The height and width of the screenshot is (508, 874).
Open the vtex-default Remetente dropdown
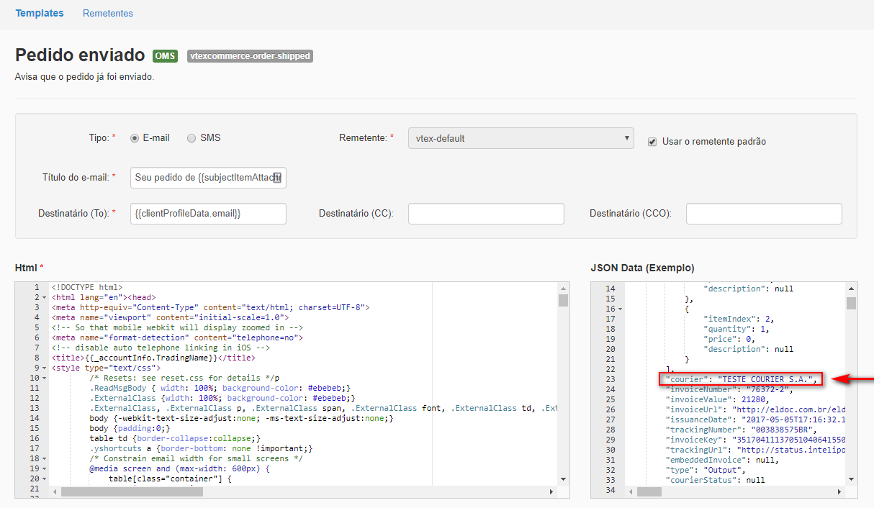click(x=520, y=138)
